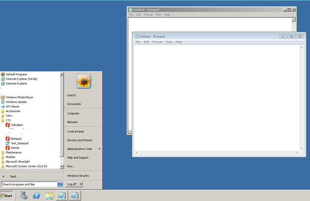Launch Internet Explorer (64-bit)
Image resolution: width=310 pixels, height=201 pixels.
pyautogui.click(x=21, y=78)
